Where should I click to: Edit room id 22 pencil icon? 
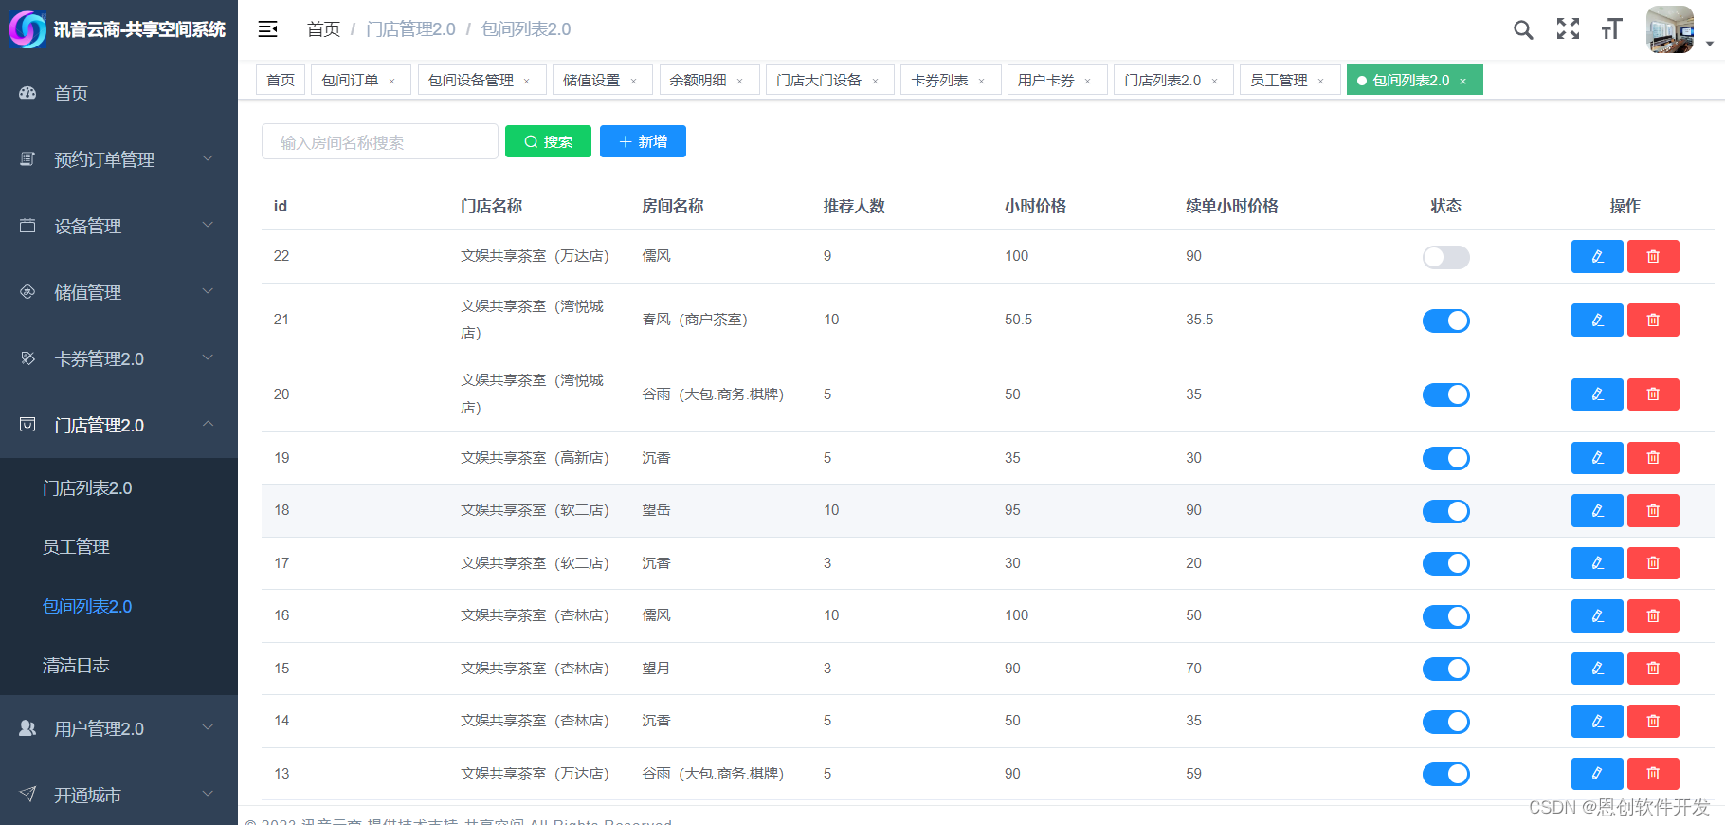point(1597,257)
